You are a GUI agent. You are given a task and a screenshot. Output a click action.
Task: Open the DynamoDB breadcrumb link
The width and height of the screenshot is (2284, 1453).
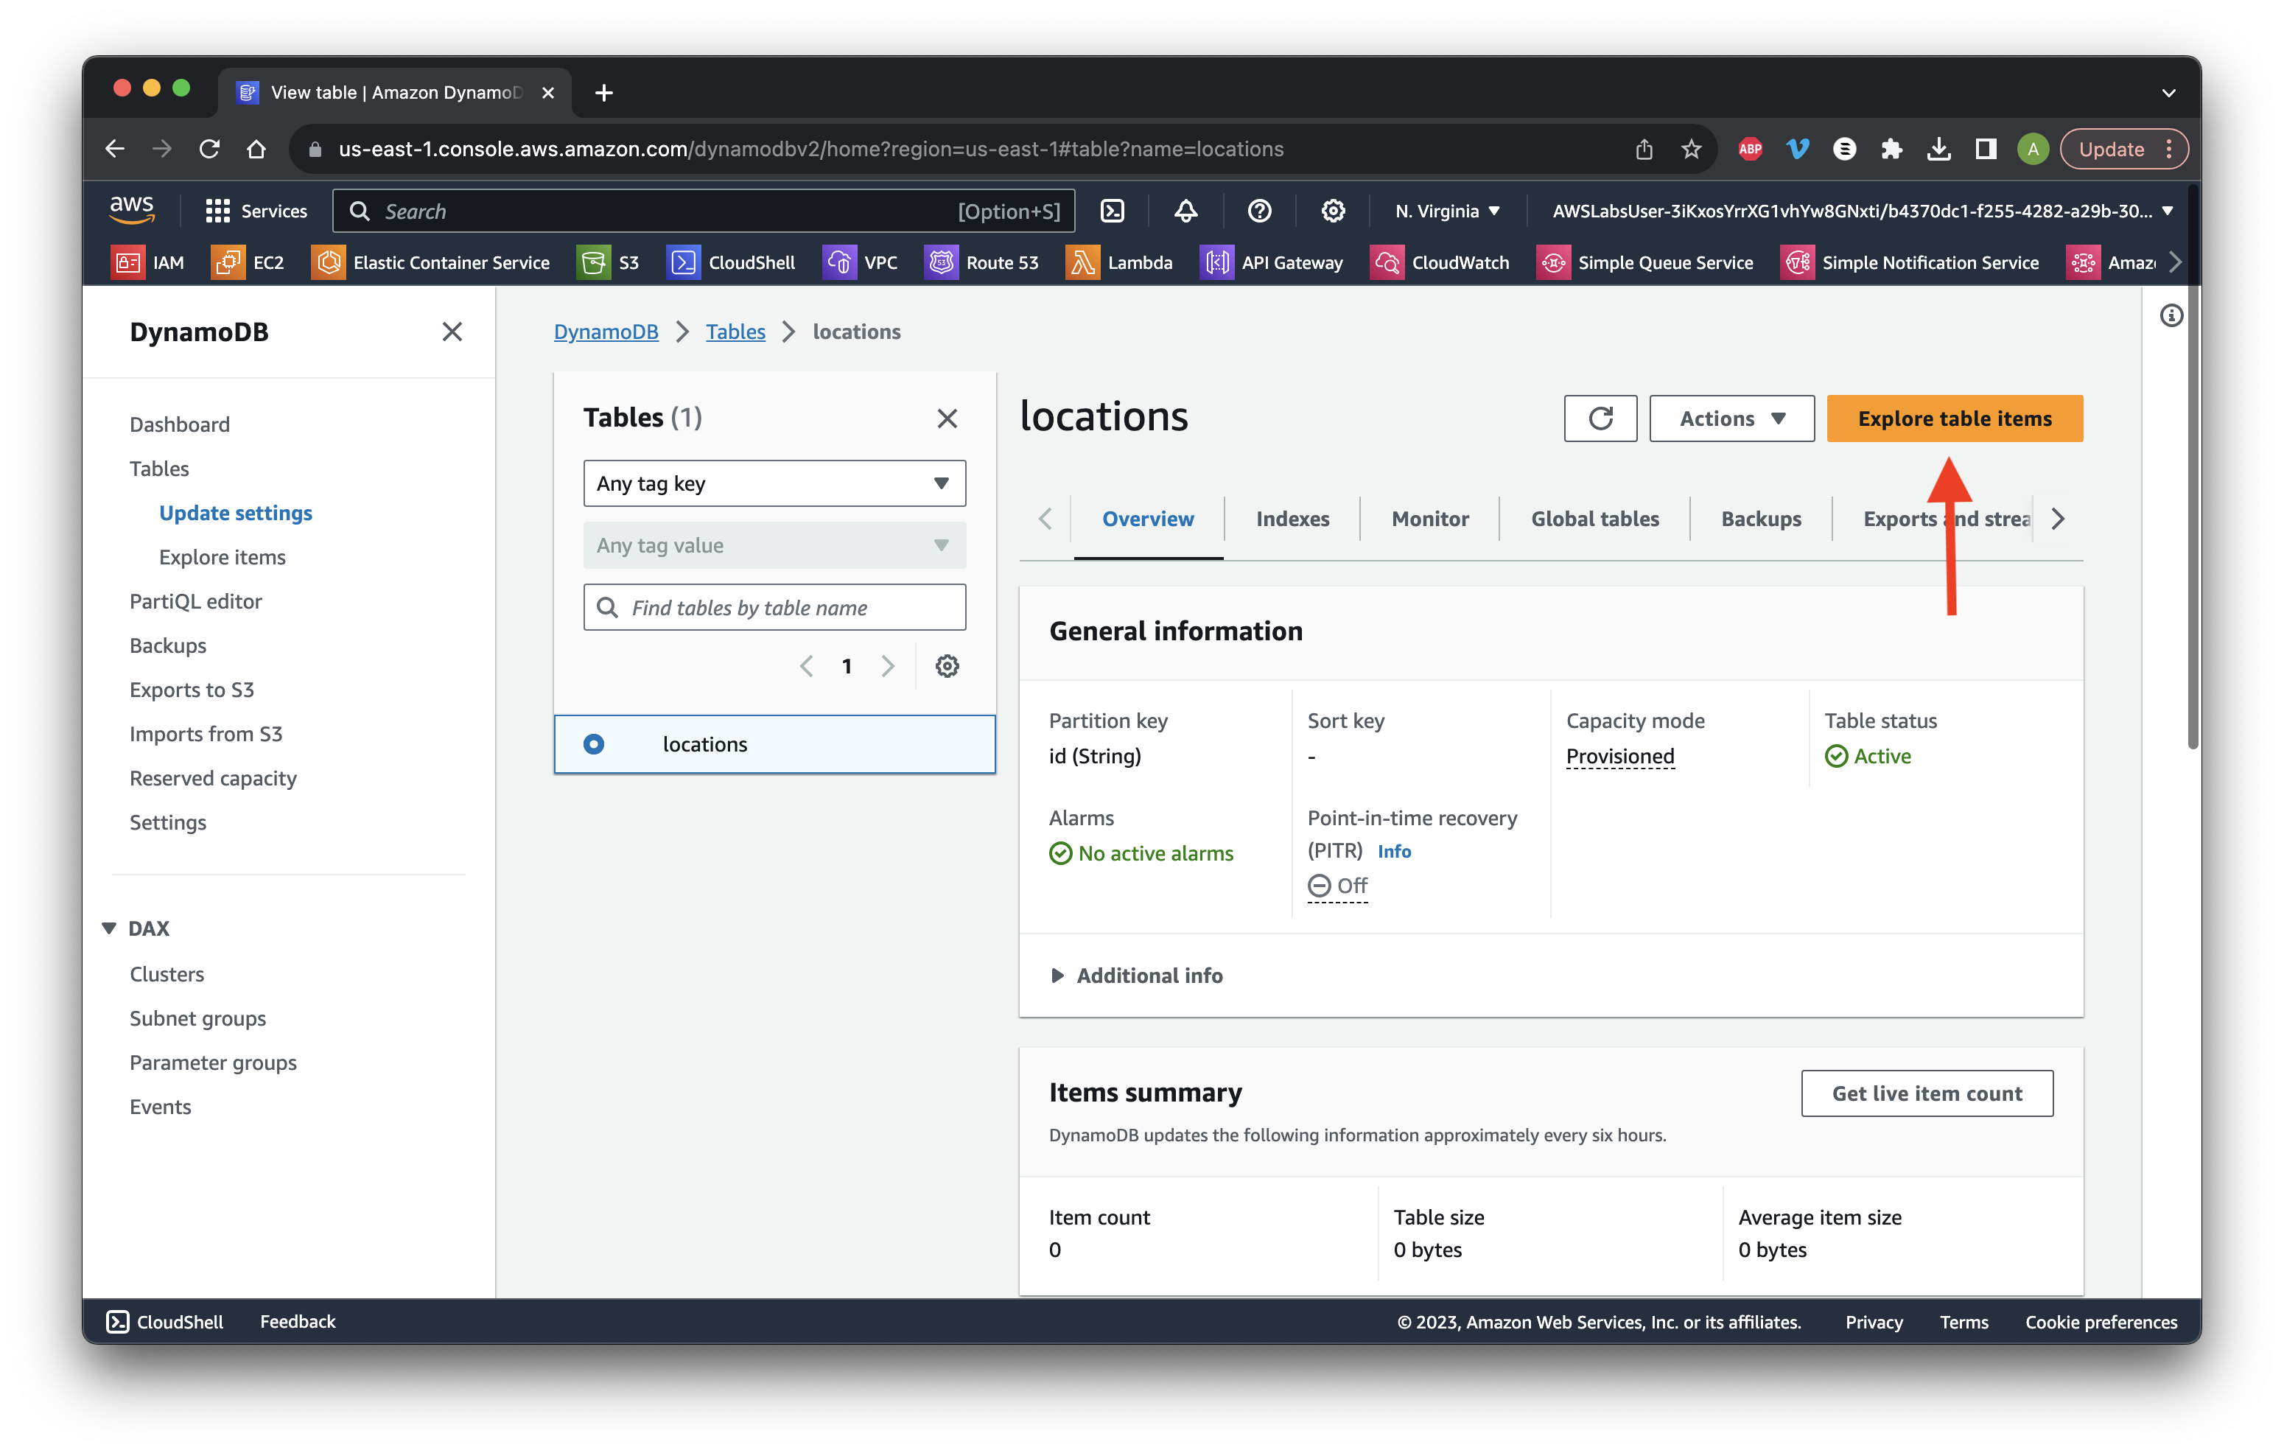pos(606,332)
